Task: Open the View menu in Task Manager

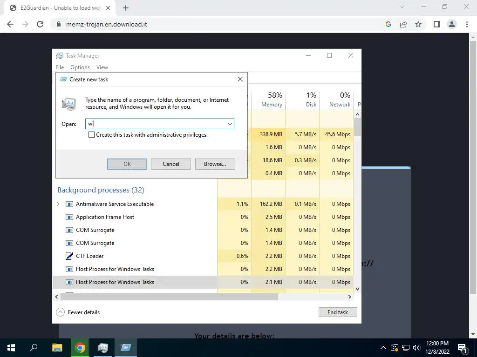Action: tap(102, 67)
